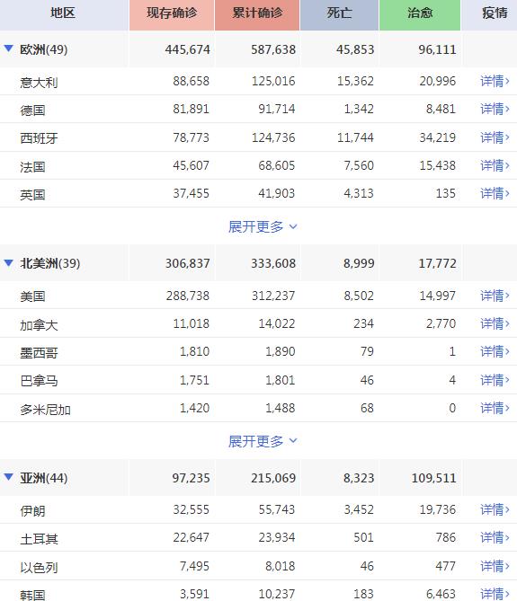Click the green 治愈 column header
Image resolution: width=517 pixels, height=601 pixels.
pyautogui.click(x=420, y=14)
